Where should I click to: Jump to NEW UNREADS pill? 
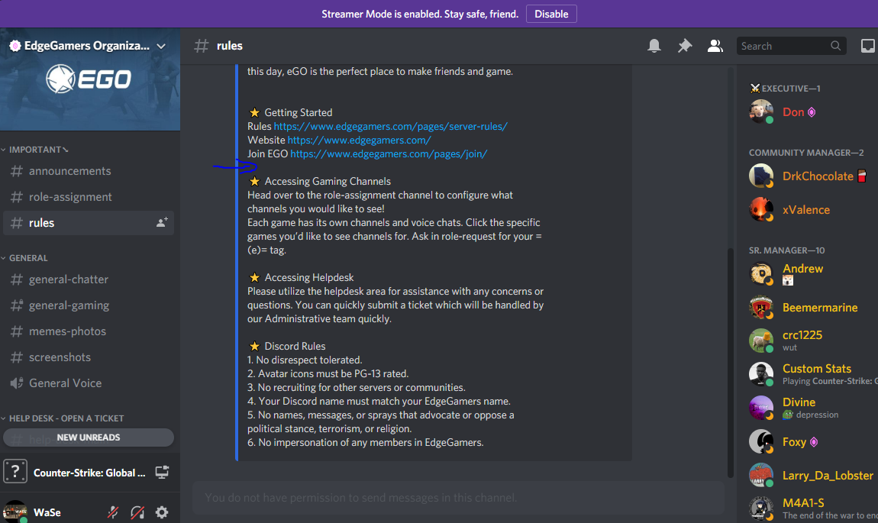coord(89,437)
